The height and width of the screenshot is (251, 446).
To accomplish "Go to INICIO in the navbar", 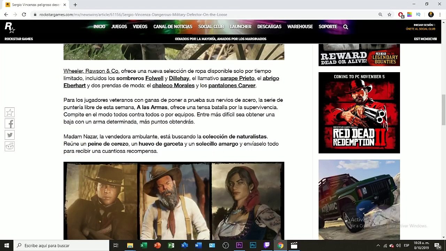I will tap(99, 27).
